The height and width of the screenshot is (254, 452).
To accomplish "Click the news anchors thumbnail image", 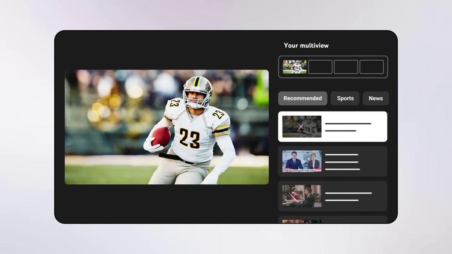I will tap(302, 161).
